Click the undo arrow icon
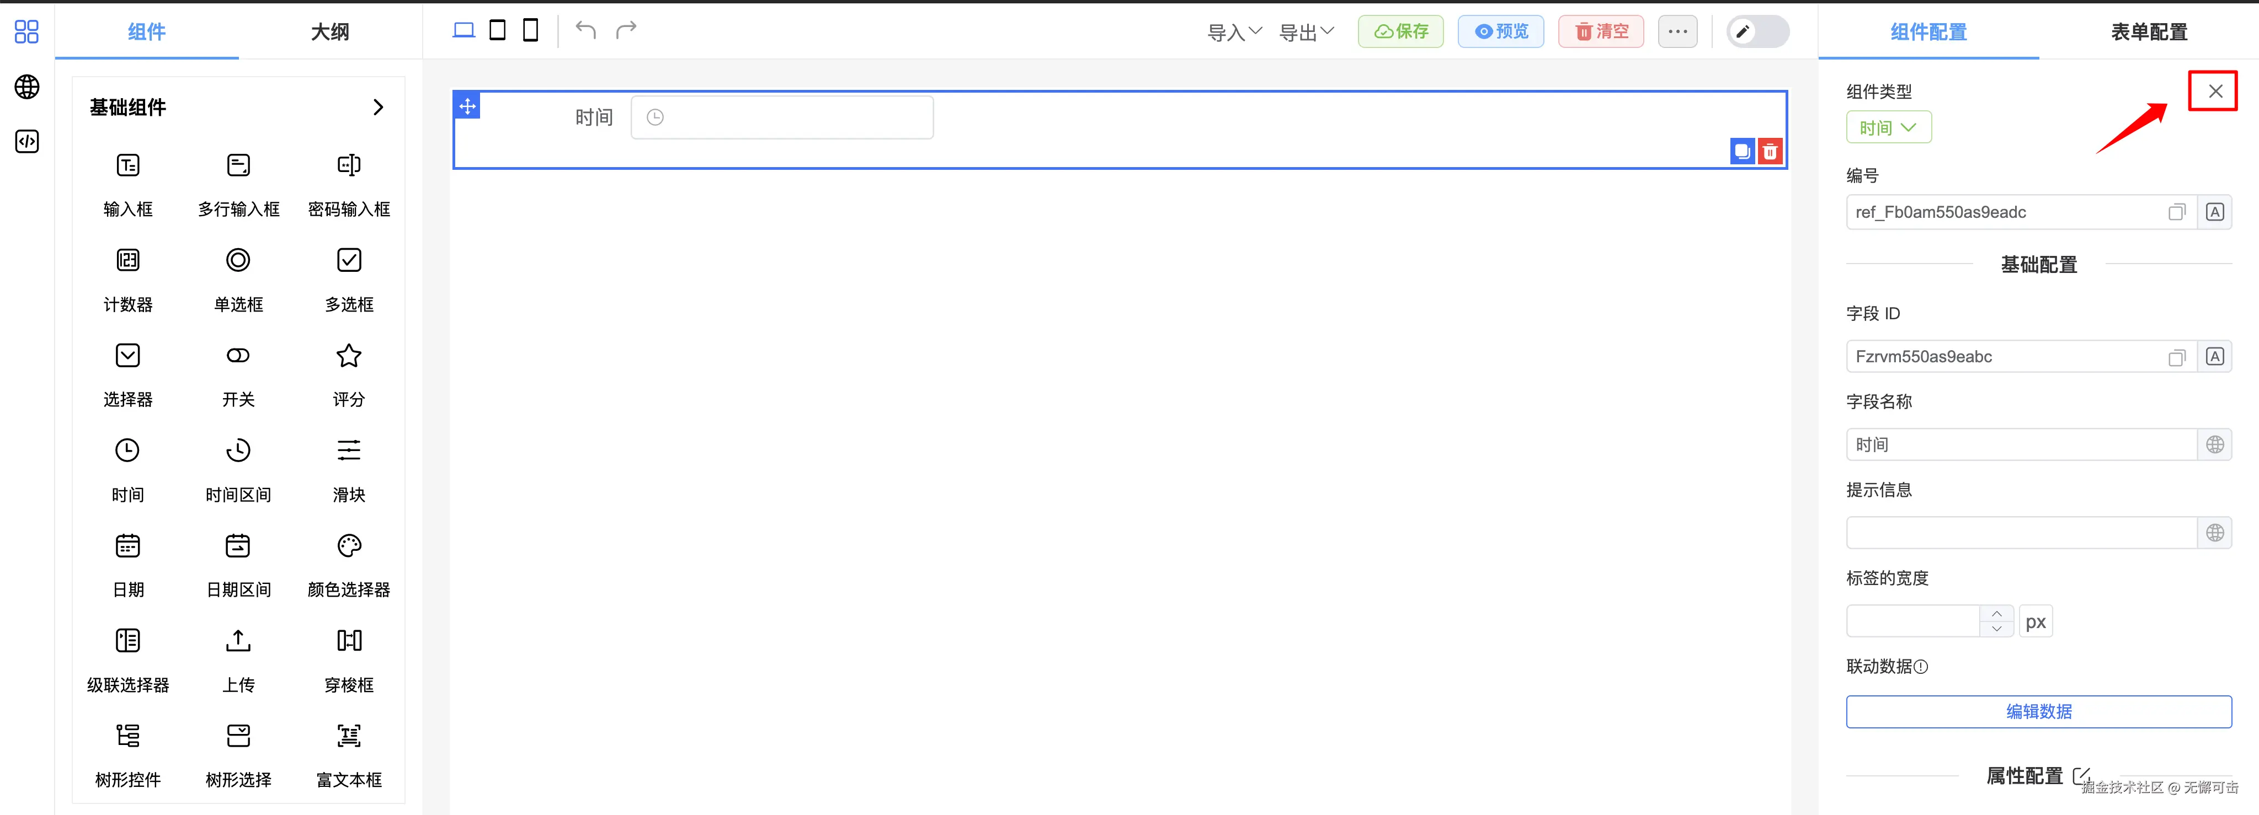Viewport: 2259px width, 815px height. [x=586, y=31]
